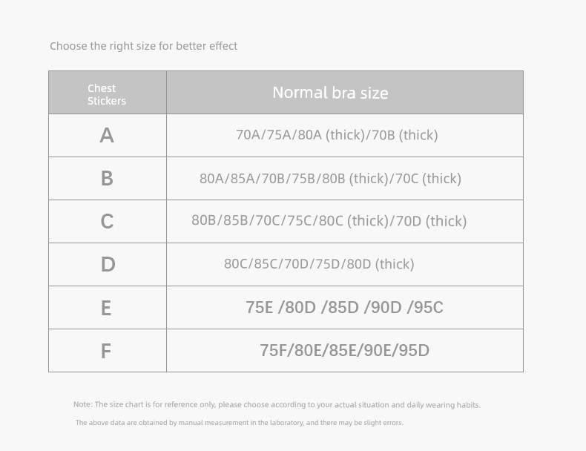Click the 'The above data are obtained' disclaimer line

pyautogui.click(x=239, y=423)
